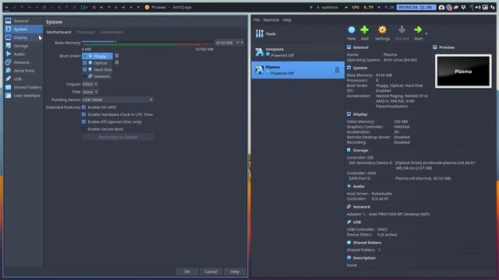
Task: Click Discard arrow toolbar icon
Action: click(x=402, y=30)
